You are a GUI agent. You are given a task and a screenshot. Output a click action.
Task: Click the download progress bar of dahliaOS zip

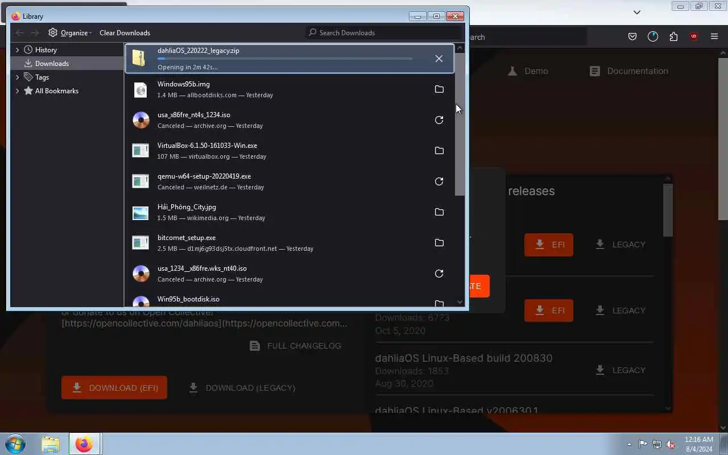coord(285,59)
